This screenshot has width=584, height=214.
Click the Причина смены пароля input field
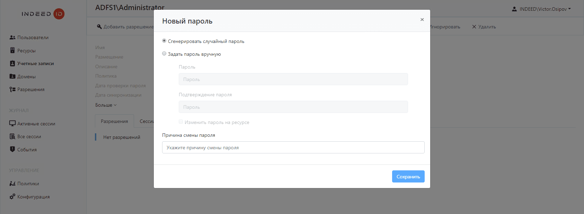tap(293, 148)
